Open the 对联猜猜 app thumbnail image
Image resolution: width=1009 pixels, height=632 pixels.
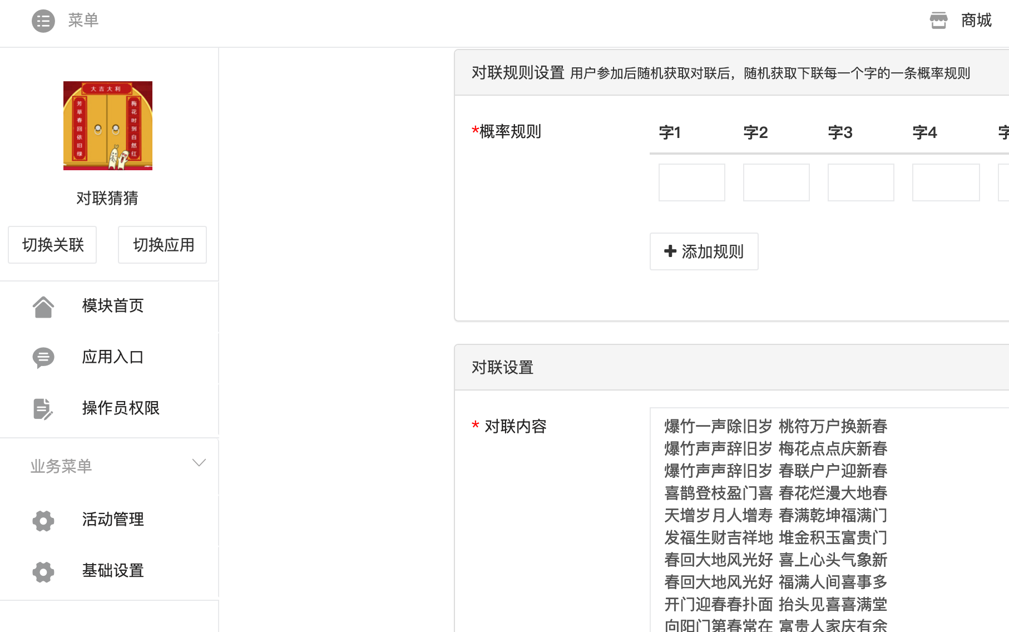[107, 125]
